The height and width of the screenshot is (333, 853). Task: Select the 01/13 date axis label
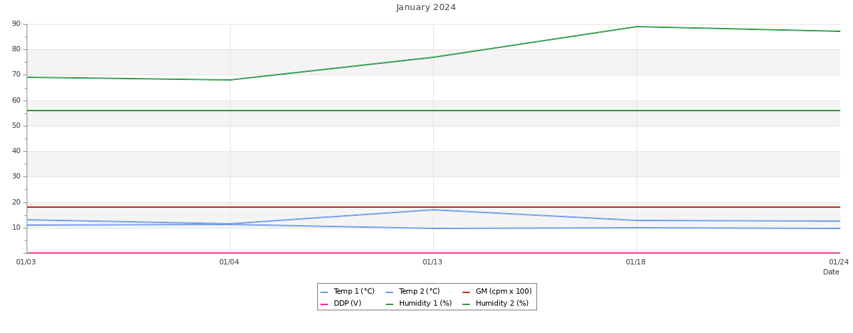pos(432,262)
